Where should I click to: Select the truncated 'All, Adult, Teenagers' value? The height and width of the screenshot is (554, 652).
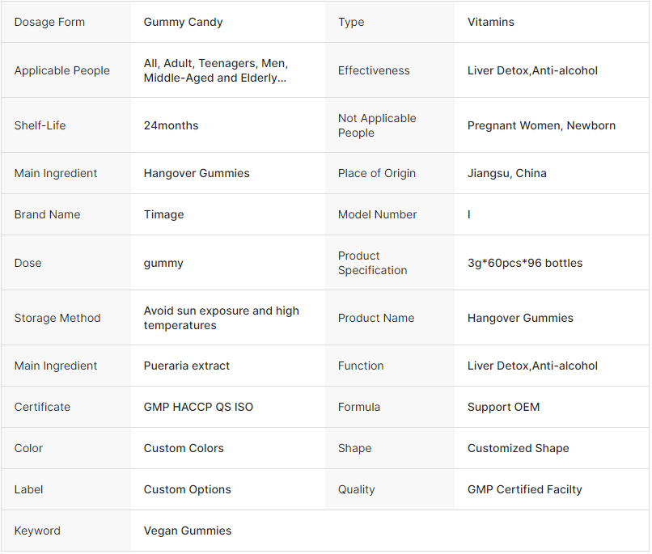point(215,70)
